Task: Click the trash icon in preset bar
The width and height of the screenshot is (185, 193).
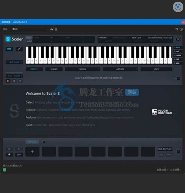Action: 56,29
